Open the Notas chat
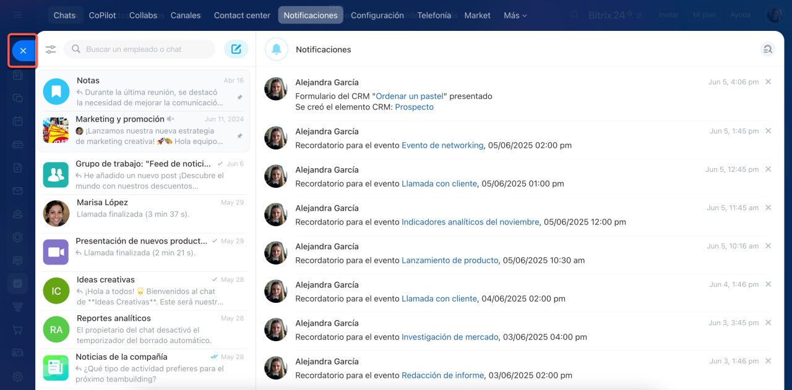Image resolution: width=792 pixels, height=390 pixels. click(144, 91)
